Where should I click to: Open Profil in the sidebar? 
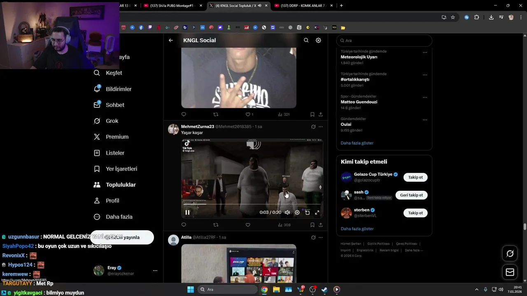(x=107, y=201)
